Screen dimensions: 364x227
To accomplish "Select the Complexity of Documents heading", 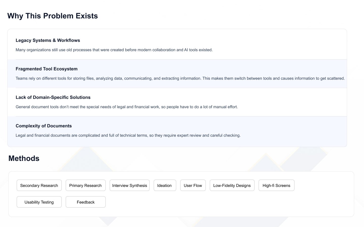I will [x=44, y=126].
